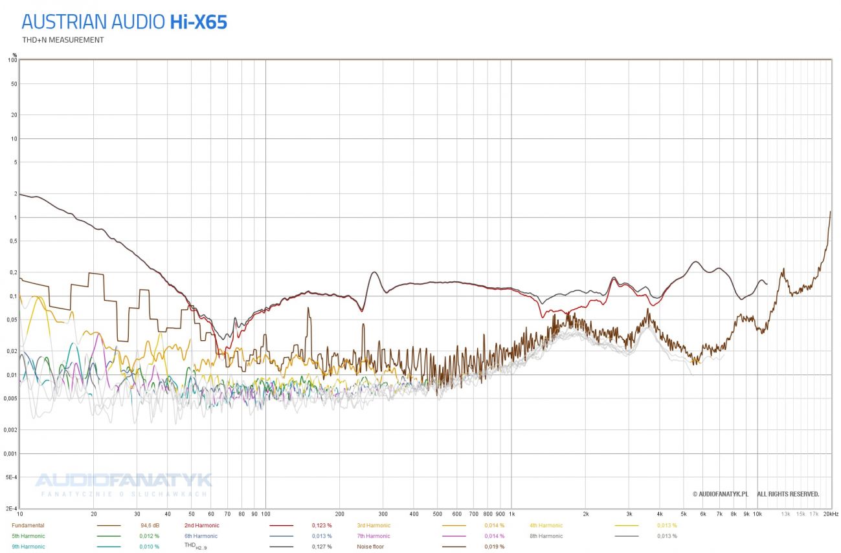Click the '15k' frequency axis label

tap(801, 514)
